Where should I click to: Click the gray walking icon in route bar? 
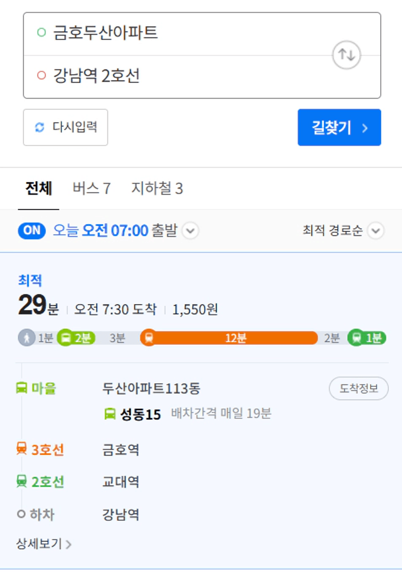point(27,338)
